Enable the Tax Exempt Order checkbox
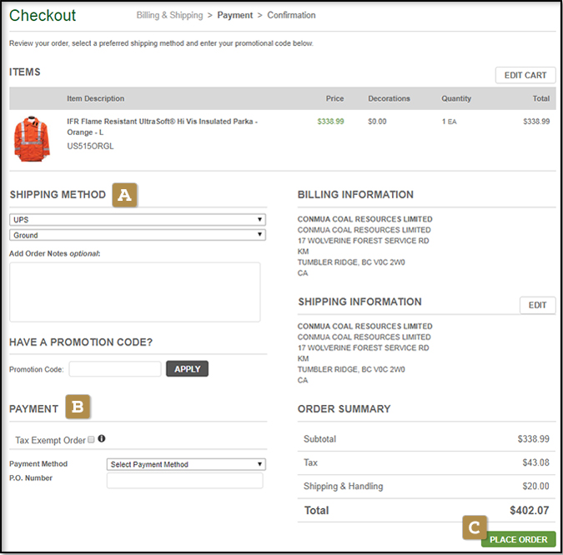563x555 pixels. 91,439
